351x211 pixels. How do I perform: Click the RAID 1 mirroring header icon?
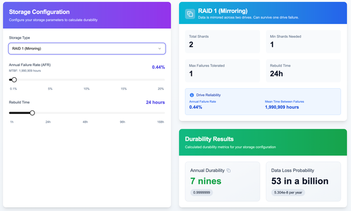tap(190, 14)
